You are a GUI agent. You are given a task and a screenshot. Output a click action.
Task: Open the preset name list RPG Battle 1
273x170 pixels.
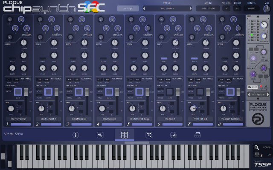pos(167,8)
